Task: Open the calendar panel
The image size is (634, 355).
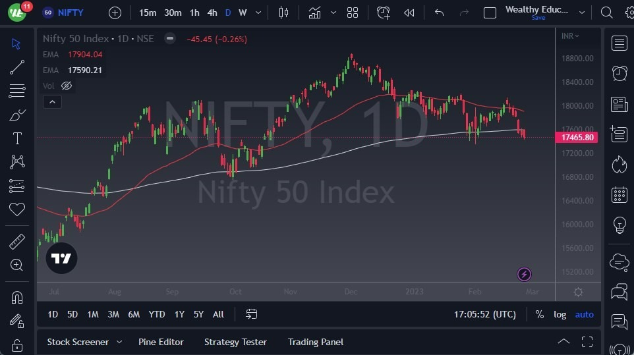Action: (620, 195)
